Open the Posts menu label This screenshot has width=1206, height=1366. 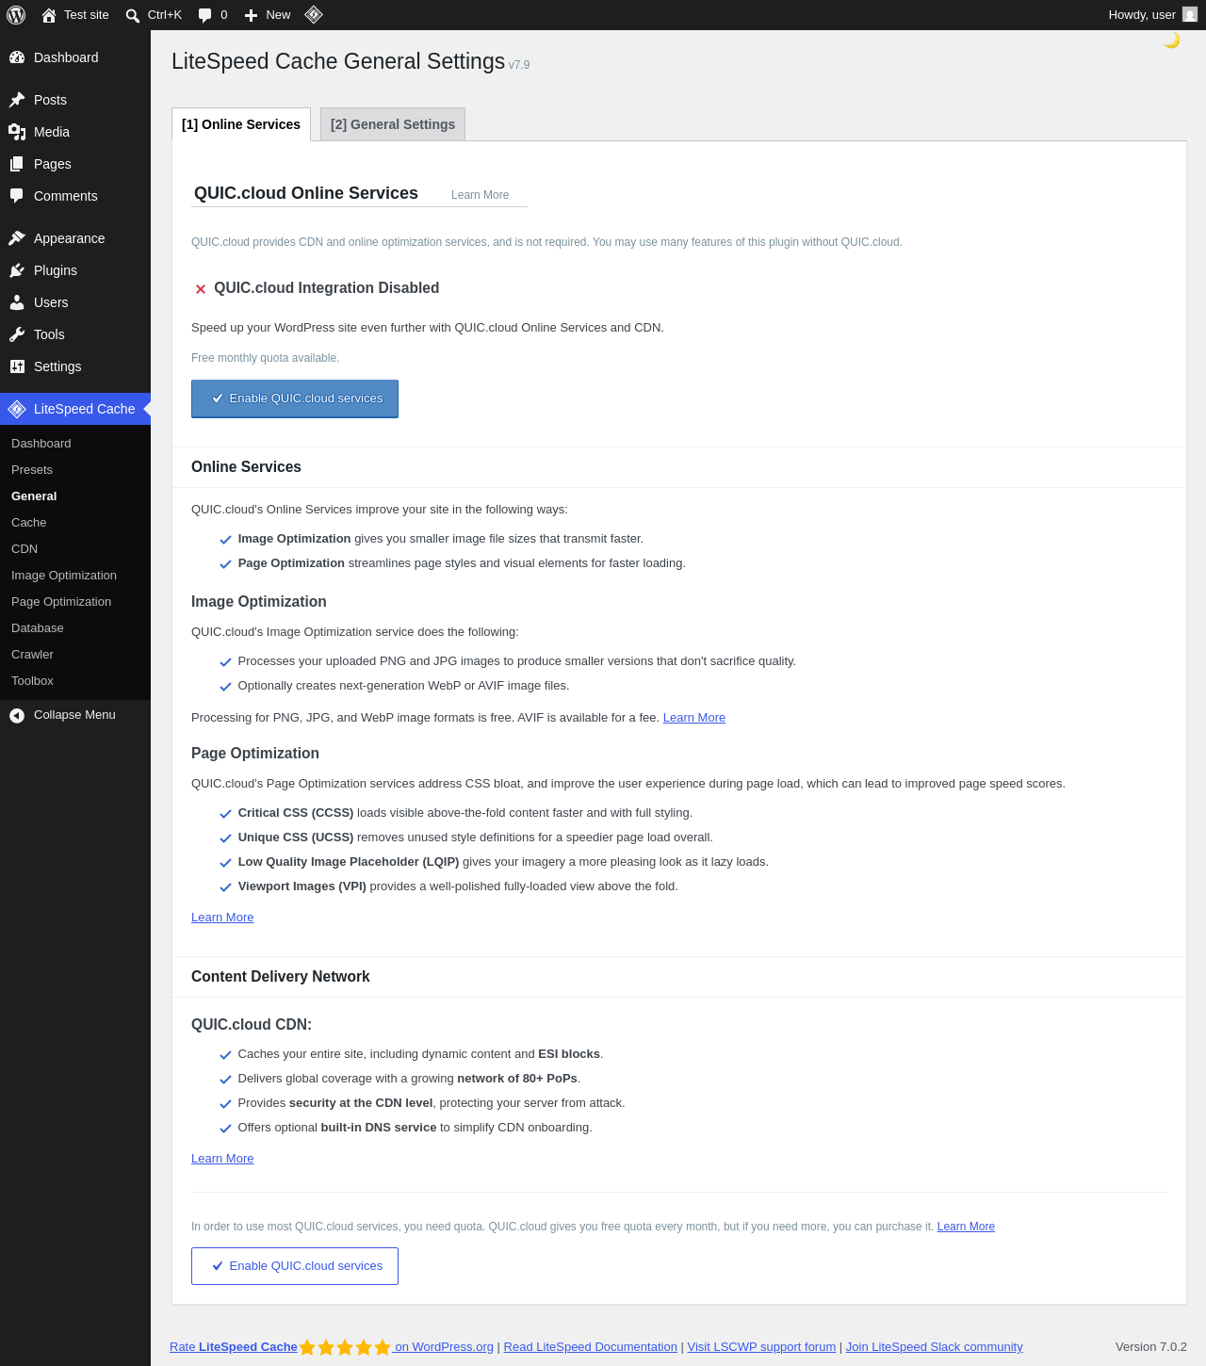(x=50, y=100)
